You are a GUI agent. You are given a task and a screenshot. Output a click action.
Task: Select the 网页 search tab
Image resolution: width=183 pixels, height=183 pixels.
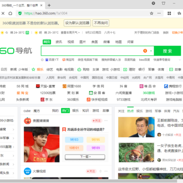(x=47, y=42)
